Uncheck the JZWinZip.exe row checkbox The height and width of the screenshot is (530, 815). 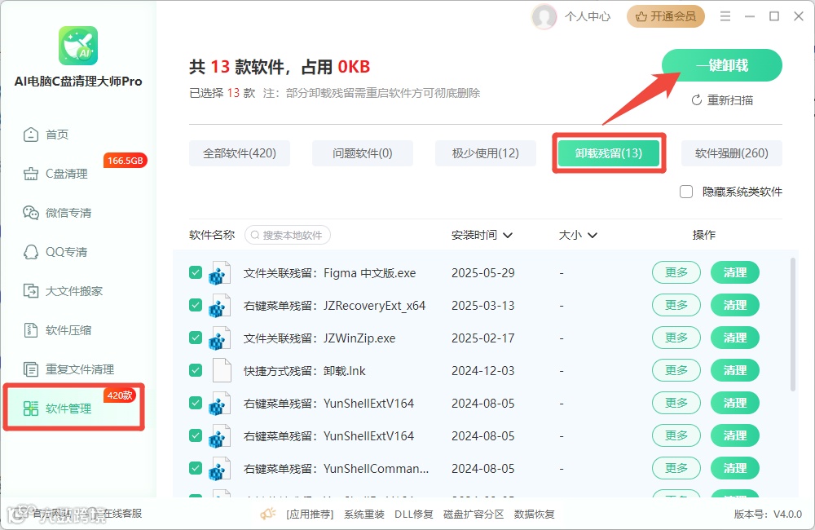196,338
